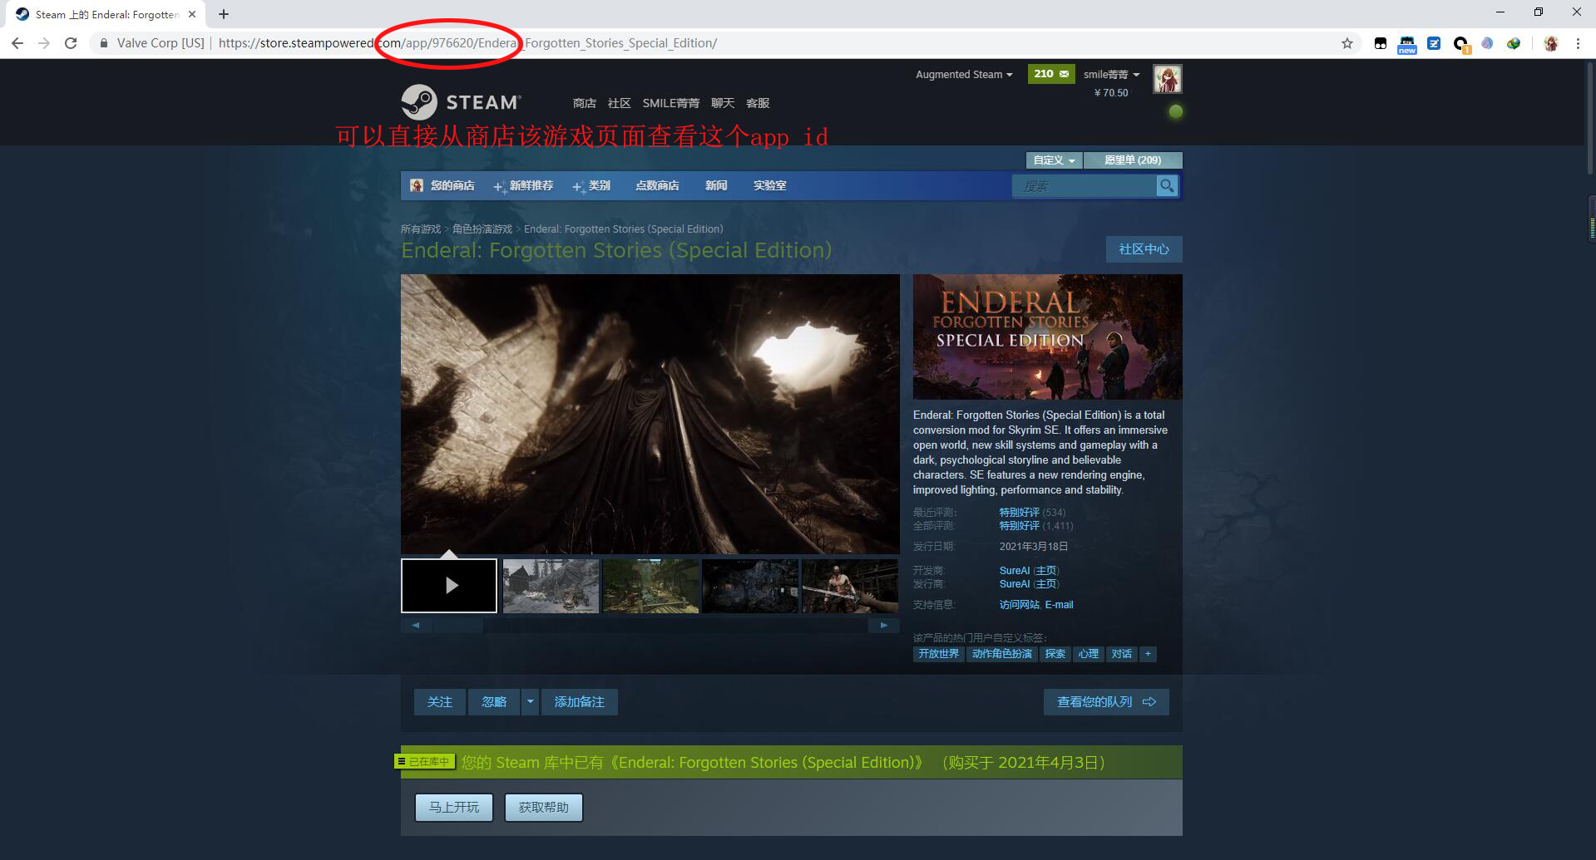Go to the 新闻 tab
Screen dimensions: 1596x860
pyautogui.click(x=716, y=185)
